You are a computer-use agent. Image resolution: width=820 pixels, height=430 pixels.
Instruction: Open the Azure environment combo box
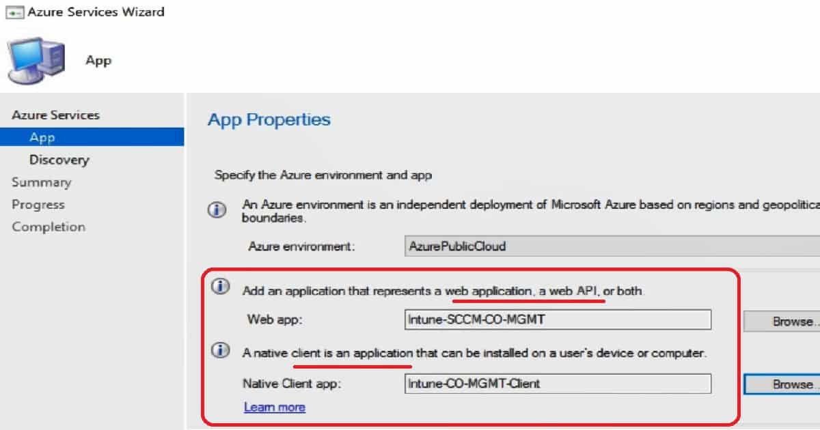(612, 246)
